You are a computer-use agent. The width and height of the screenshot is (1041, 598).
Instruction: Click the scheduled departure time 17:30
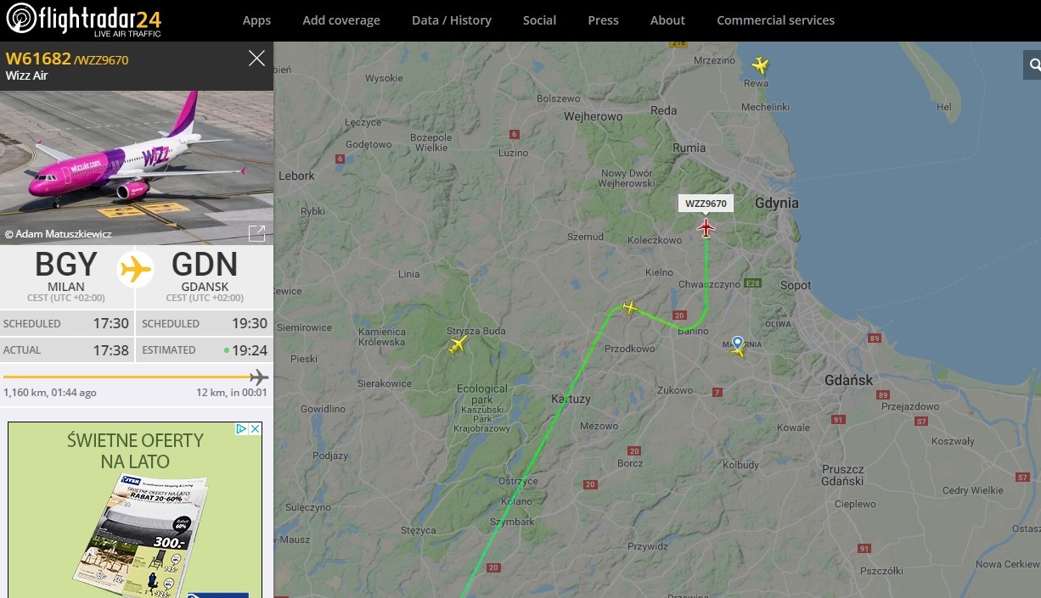pyautogui.click(x=111, y=324)
